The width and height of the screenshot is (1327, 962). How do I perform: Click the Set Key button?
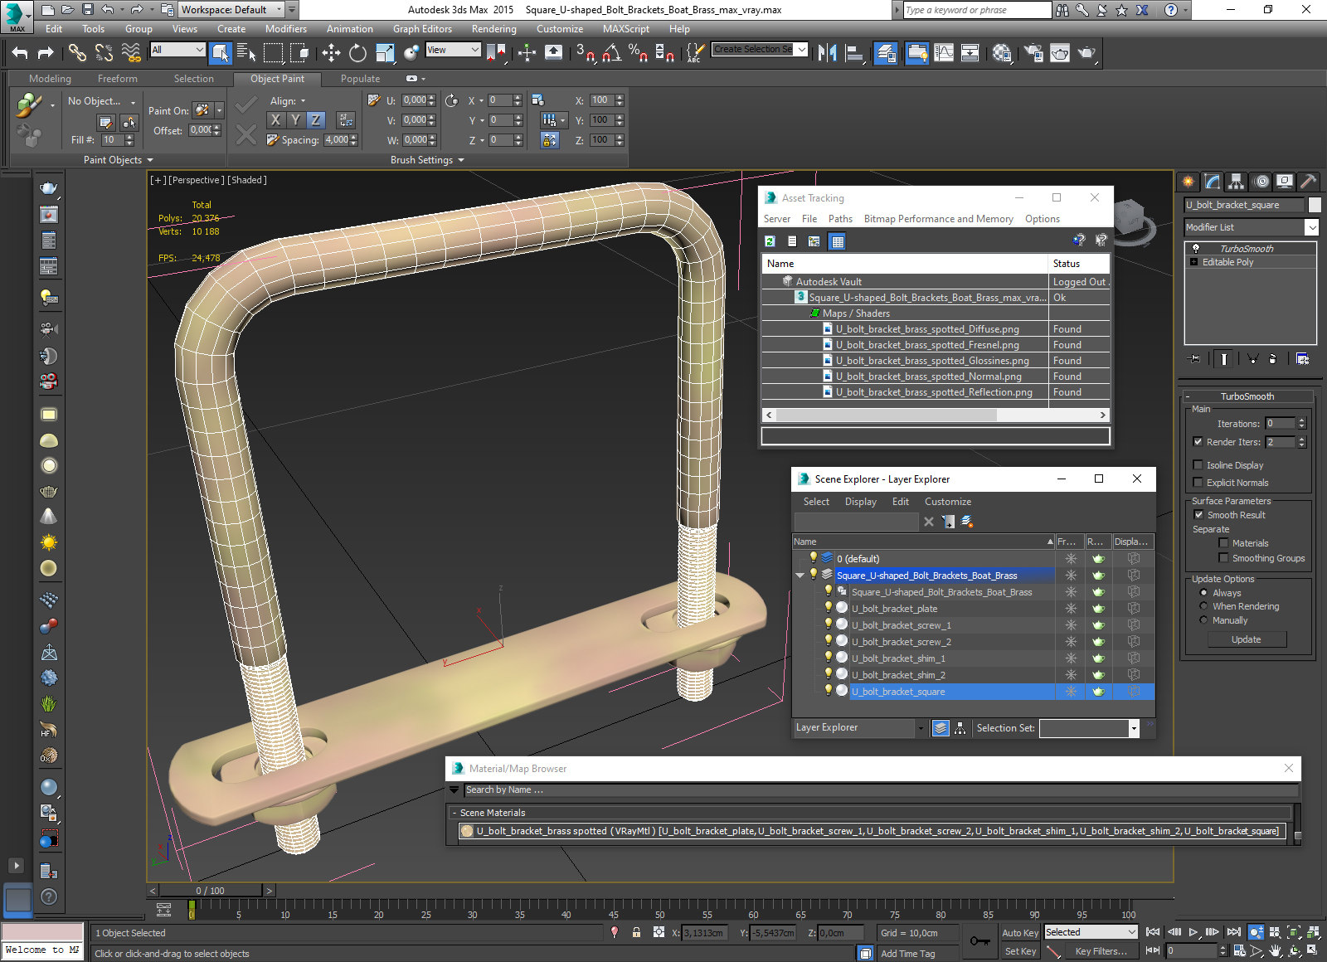click(1020, 951)
